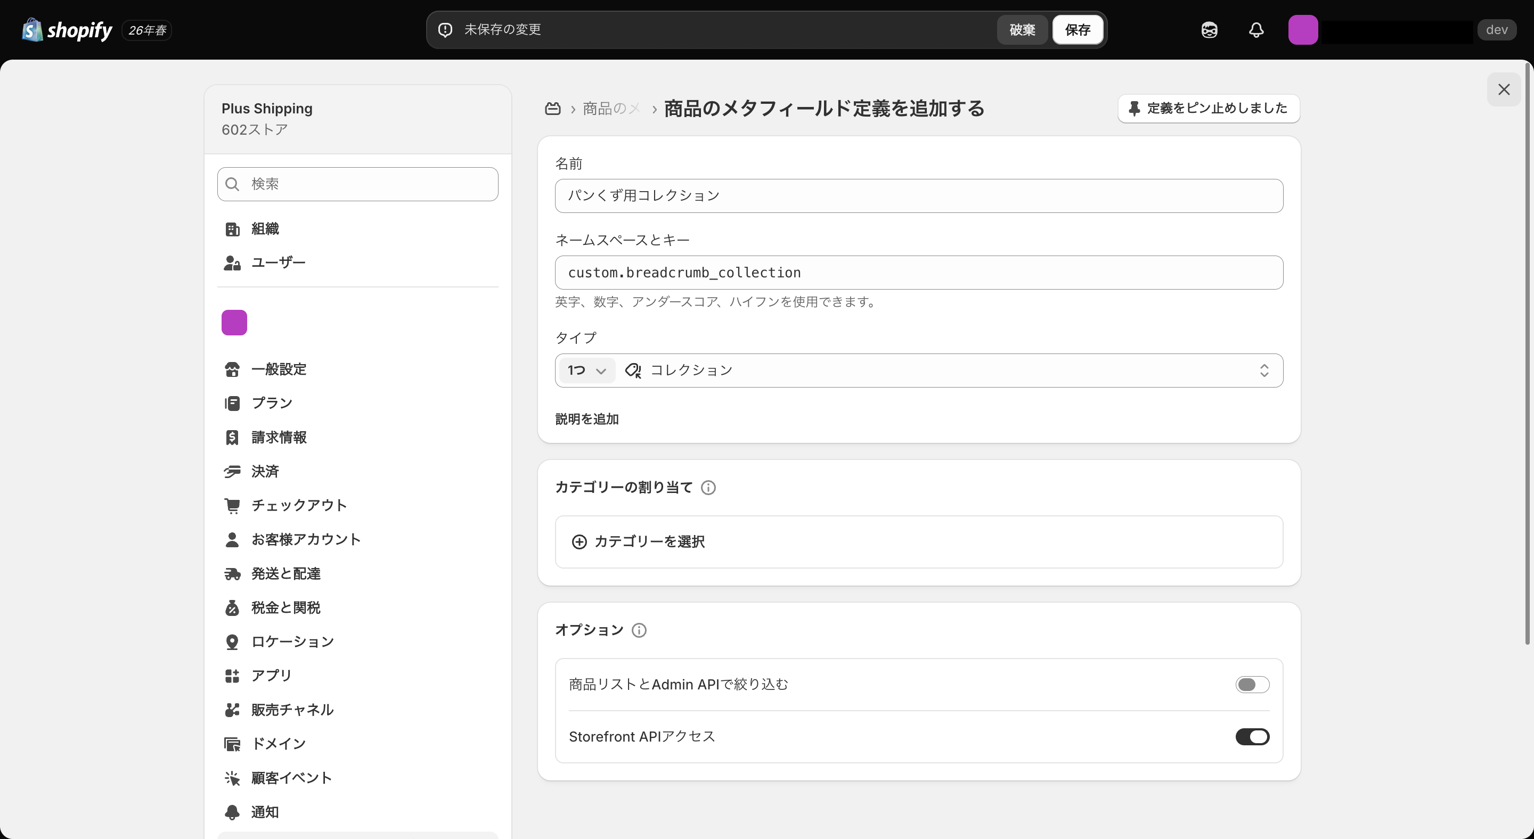Click the info icon beside オプション
The width and height of the screenshot is (1534, 839).
pos(639,630)
